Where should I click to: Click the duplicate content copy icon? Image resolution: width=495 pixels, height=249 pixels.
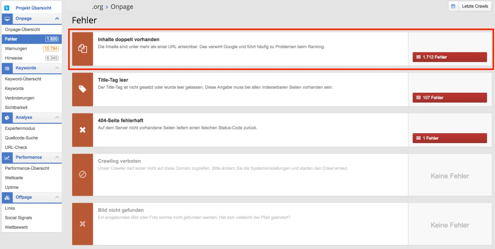pyautogui.click(x=82, y=49)
